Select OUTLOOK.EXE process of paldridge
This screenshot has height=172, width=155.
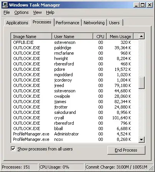tap(75, 48)
